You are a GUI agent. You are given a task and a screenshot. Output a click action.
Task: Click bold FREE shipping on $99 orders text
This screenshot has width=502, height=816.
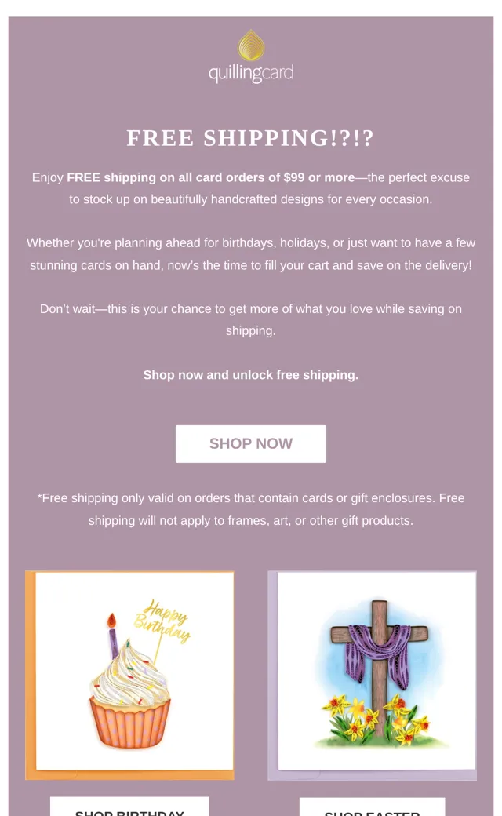(211, 177)
